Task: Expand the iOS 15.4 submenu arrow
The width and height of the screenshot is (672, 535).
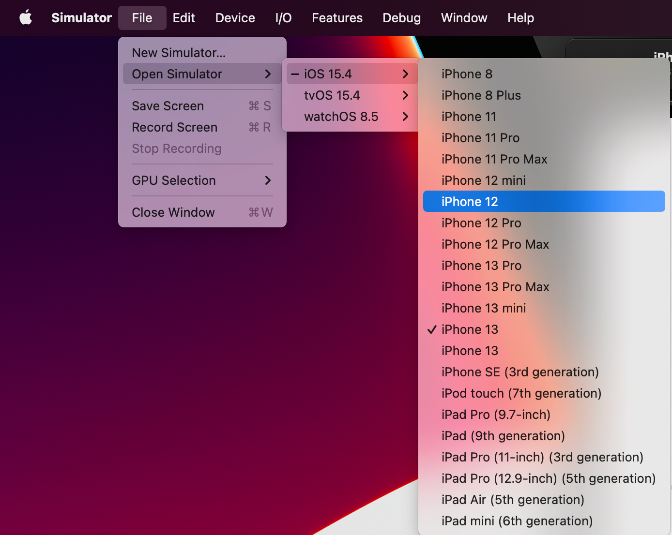Action: [x=405, y=74]
